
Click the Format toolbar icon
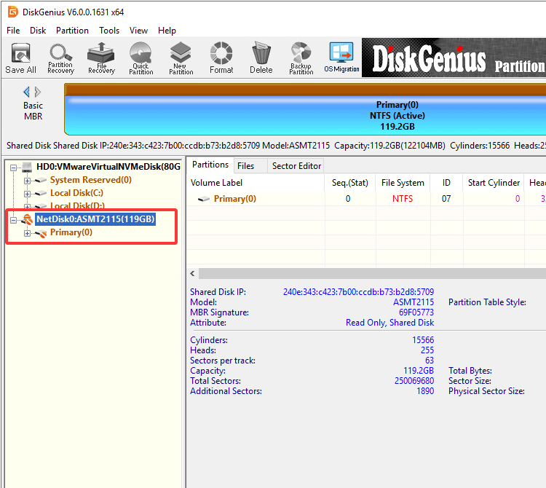(x=221, y=58)
